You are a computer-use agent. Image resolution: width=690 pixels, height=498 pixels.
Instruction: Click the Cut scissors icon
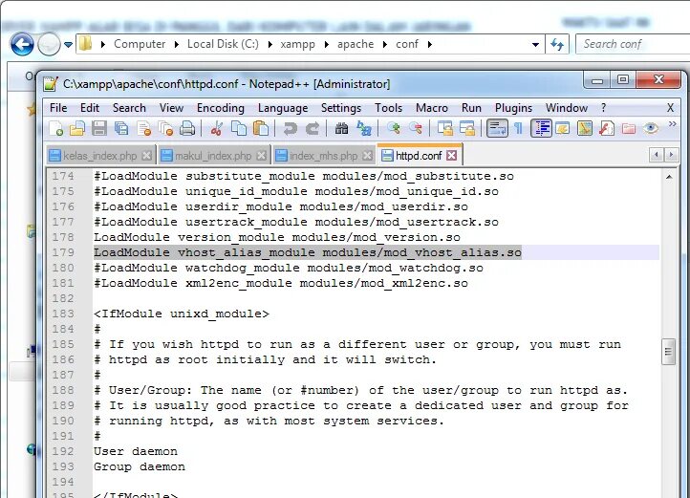pos(217,129)
